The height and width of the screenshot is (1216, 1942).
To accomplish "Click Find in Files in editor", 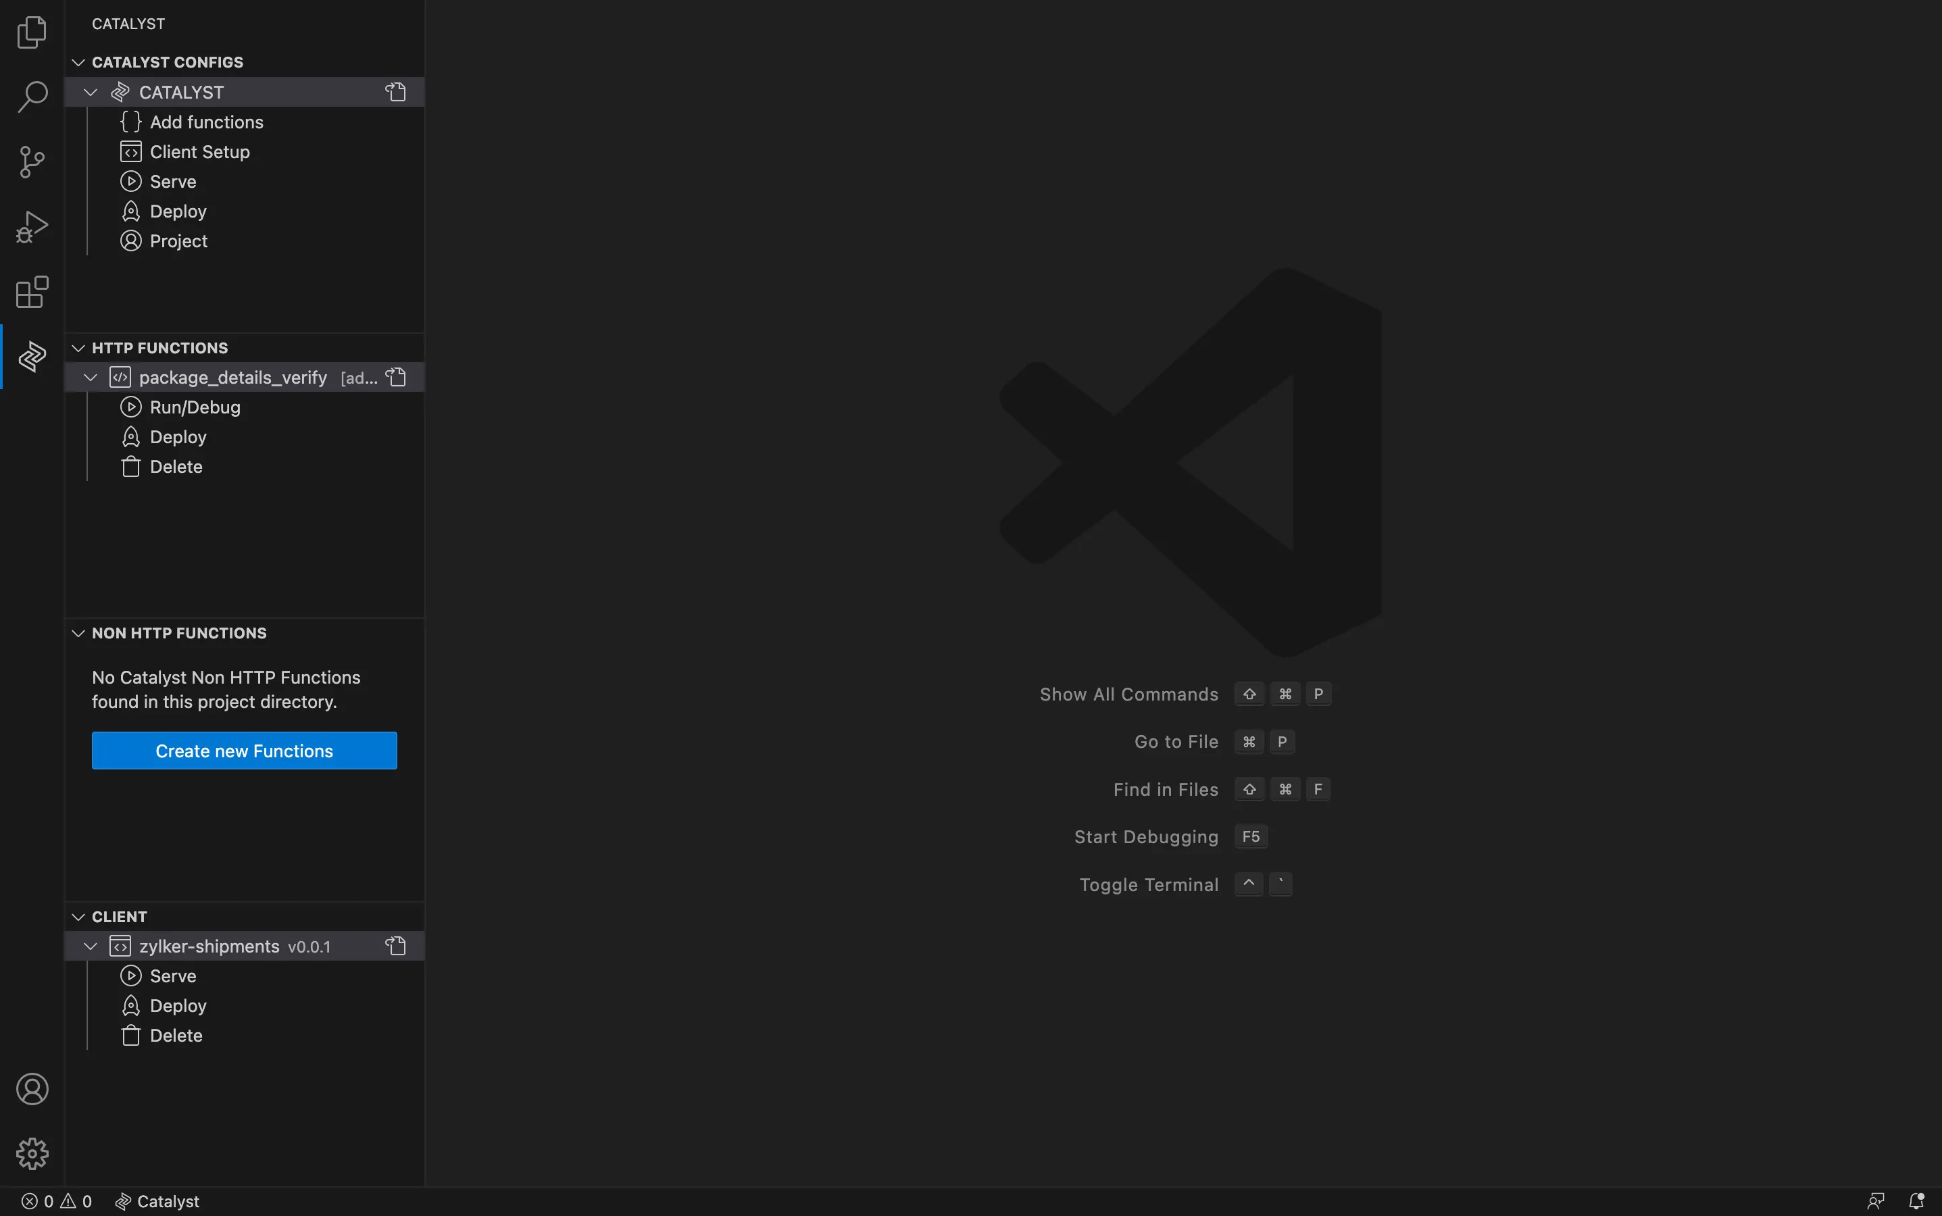I will pos(1166,789).
